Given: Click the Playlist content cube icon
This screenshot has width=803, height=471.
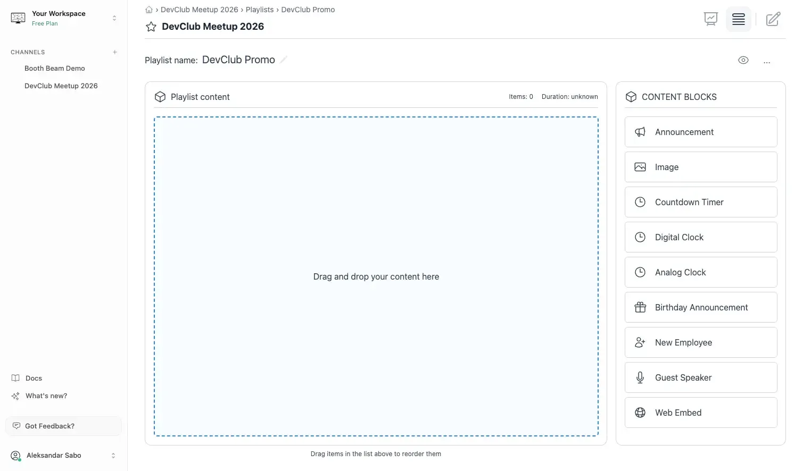Looking at the screenshot, I should point(160,97).
